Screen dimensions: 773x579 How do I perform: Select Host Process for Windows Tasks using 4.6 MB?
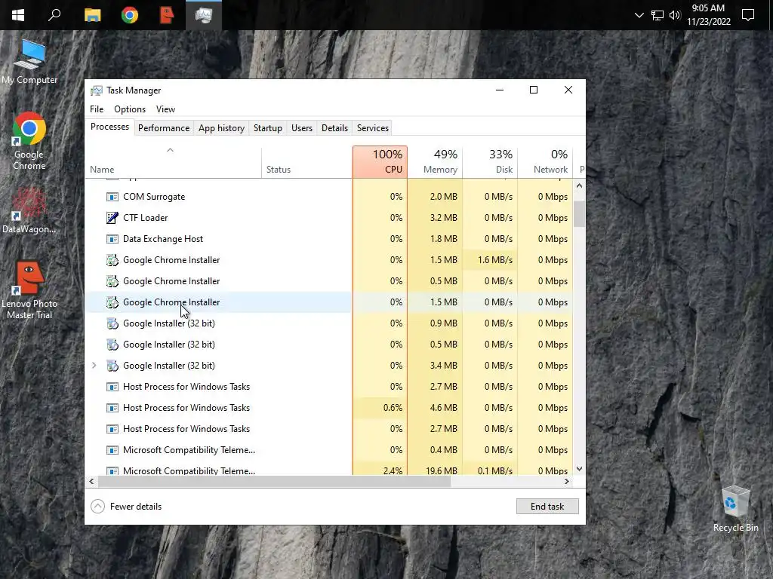coord(186,408)
